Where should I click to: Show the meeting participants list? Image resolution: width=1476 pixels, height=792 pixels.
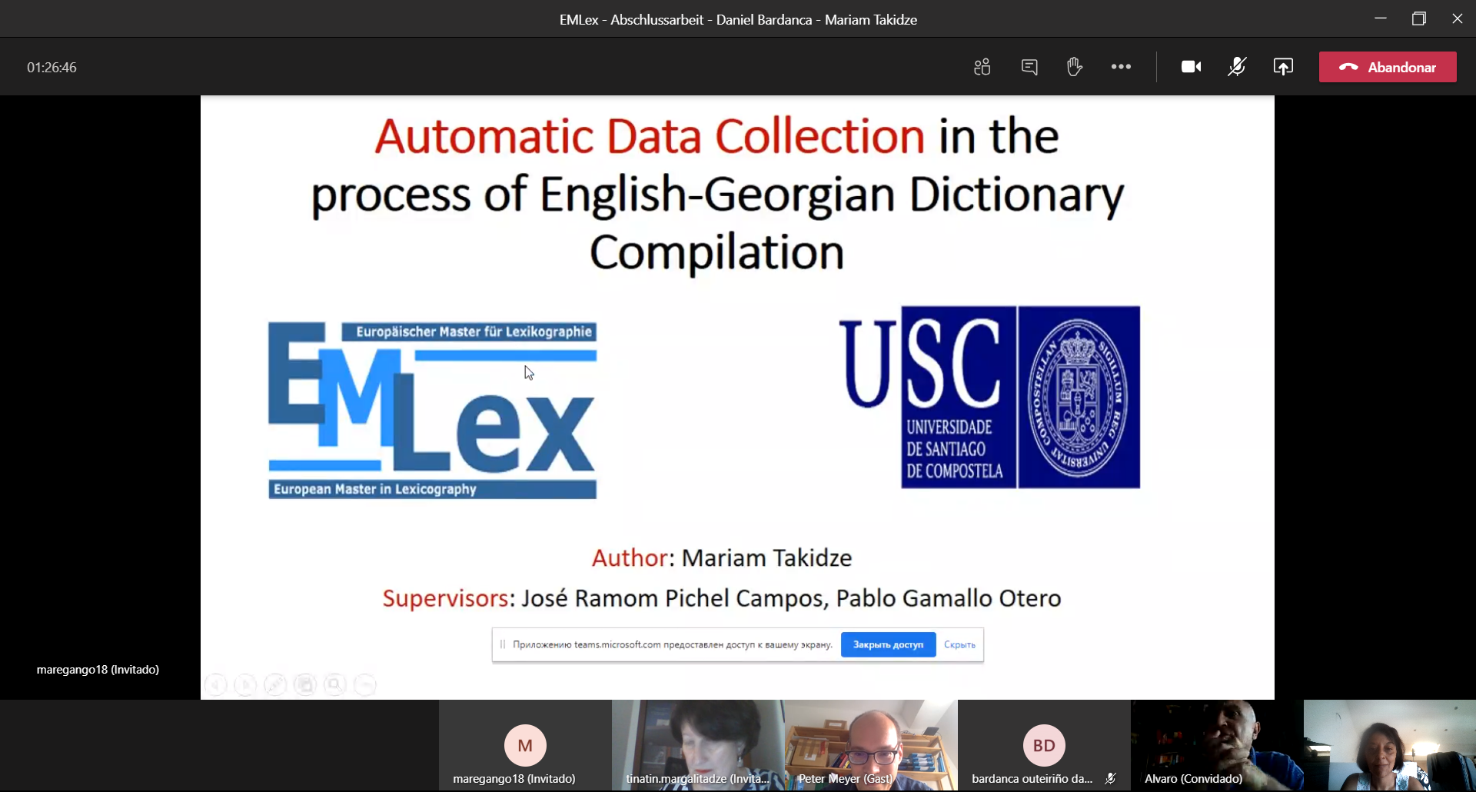[982, 67]
